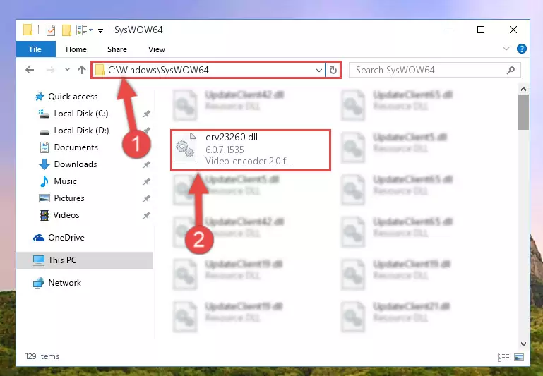Screen dimensions: 543x376
Task: Open the Recent locations dropdown arrow
Action: (67, 70)
